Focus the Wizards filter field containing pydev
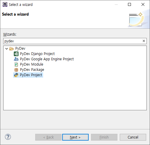The height and width of the screenshot is (145, 150). [x=75, y=41]
